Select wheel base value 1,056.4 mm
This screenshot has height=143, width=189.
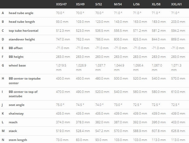click(x=138, y=68)
